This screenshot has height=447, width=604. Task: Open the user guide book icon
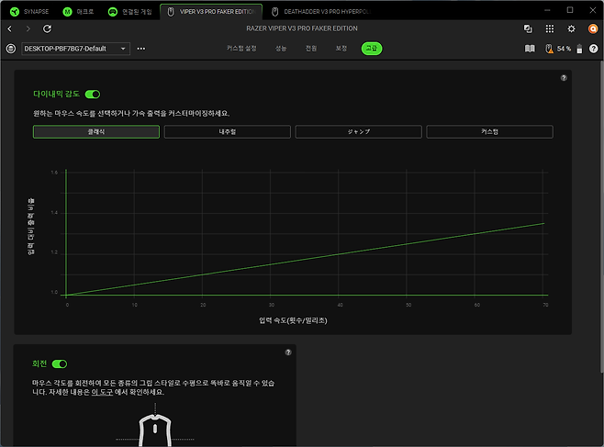click(x=530, y=49)
